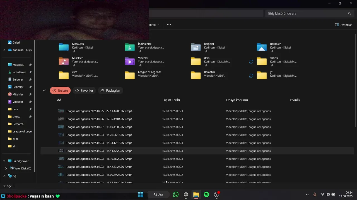Click the microphone icon in system tray

pos(315,194)
